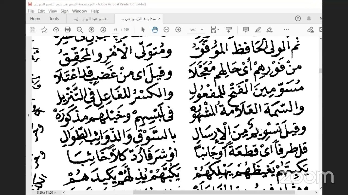Zoom in with plus button
The image size is (348, 195).
click(x=178, y=30)
